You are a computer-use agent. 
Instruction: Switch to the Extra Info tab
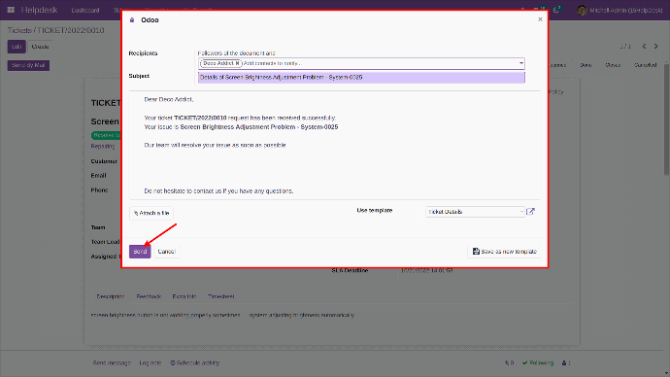coord(184,296)
